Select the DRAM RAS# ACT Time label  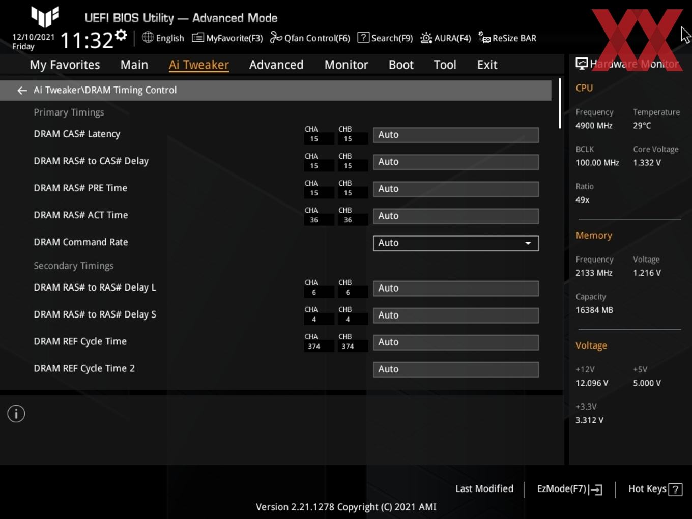(x=81, y=215)
